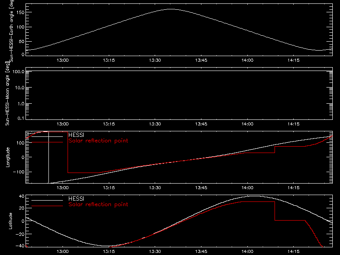The width and height of the screenshot is (340, 255).
Task: Click the Longitude axis title
Action: click(8, 157)
